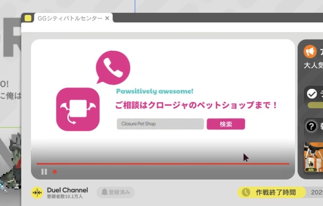Toggle the 登録済み subscribed bell button

point(115,192)
